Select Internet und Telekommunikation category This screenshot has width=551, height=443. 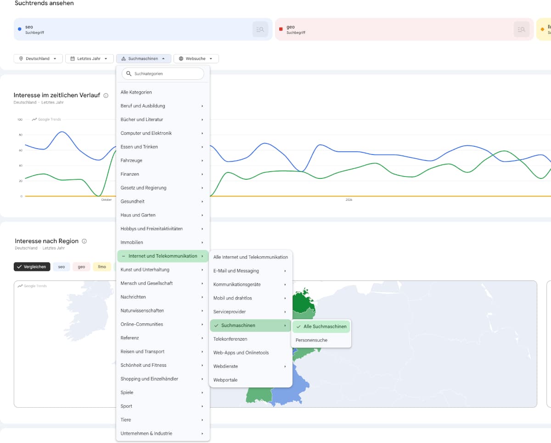(x=163, y=256)
